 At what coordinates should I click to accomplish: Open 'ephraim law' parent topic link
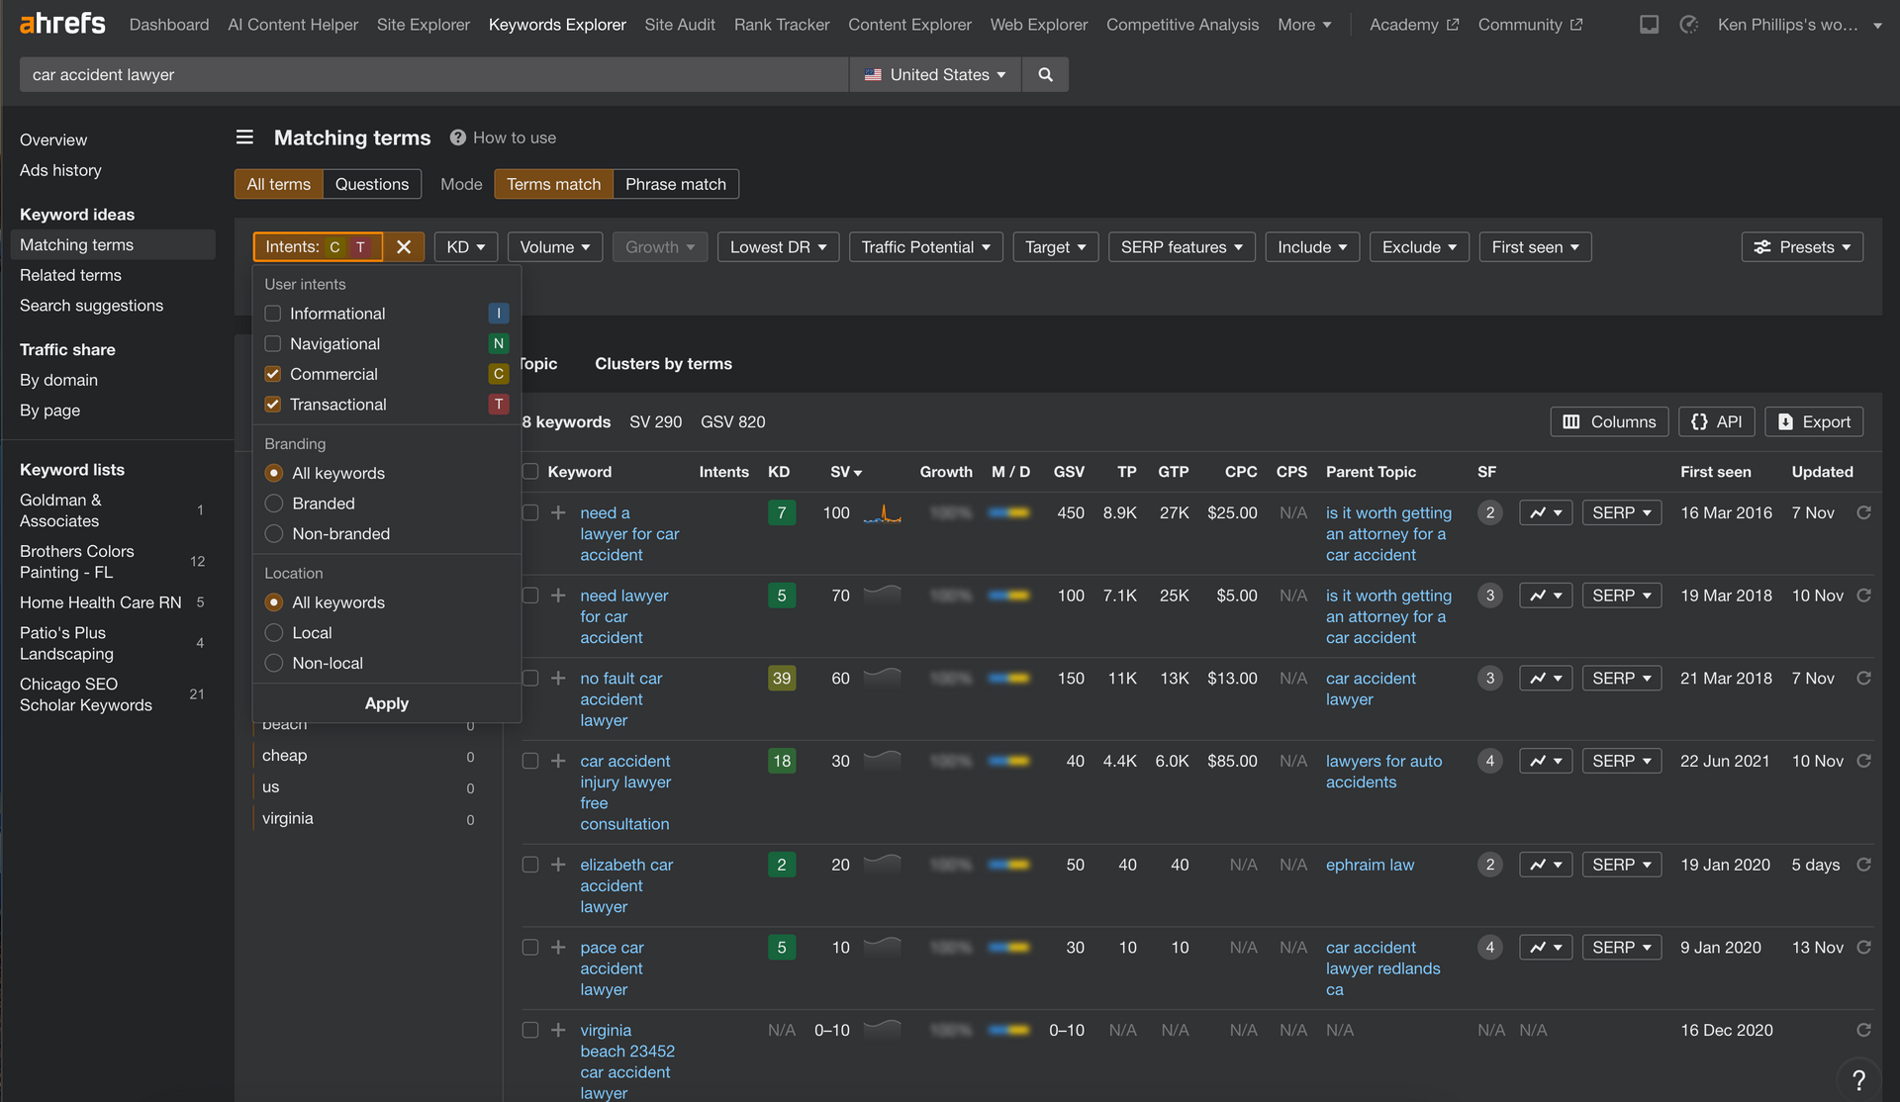click(x=1370, y=865)
